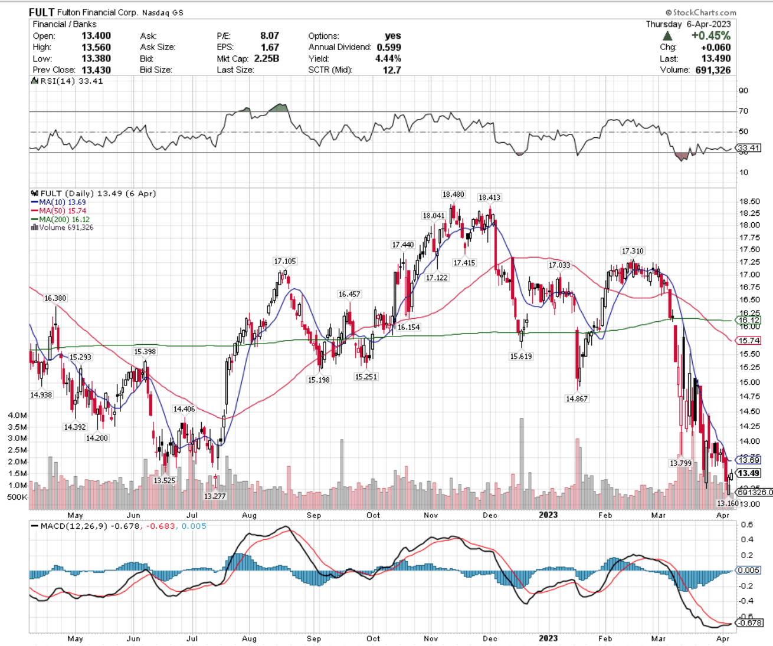Click the 16.154 price label
Screen dimensions: 773x646
click(408, 327)
